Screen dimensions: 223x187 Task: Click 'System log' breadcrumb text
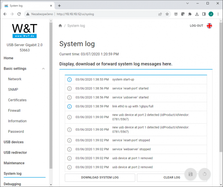[76, 26]
